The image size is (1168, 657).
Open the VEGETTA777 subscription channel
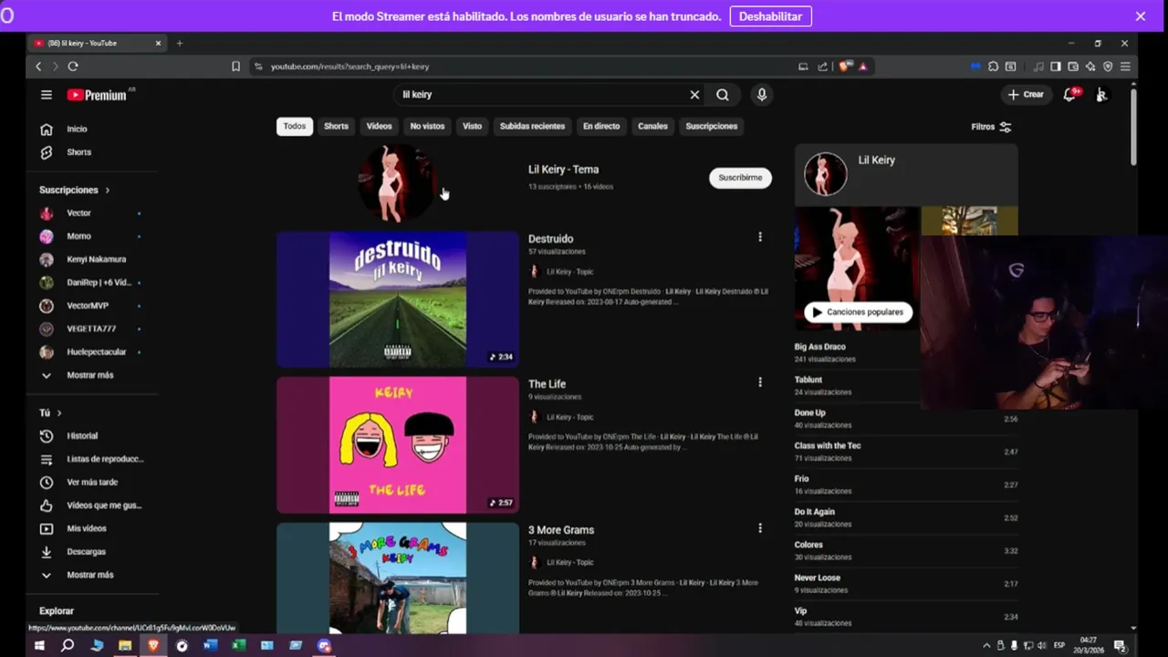pos(89,328)
